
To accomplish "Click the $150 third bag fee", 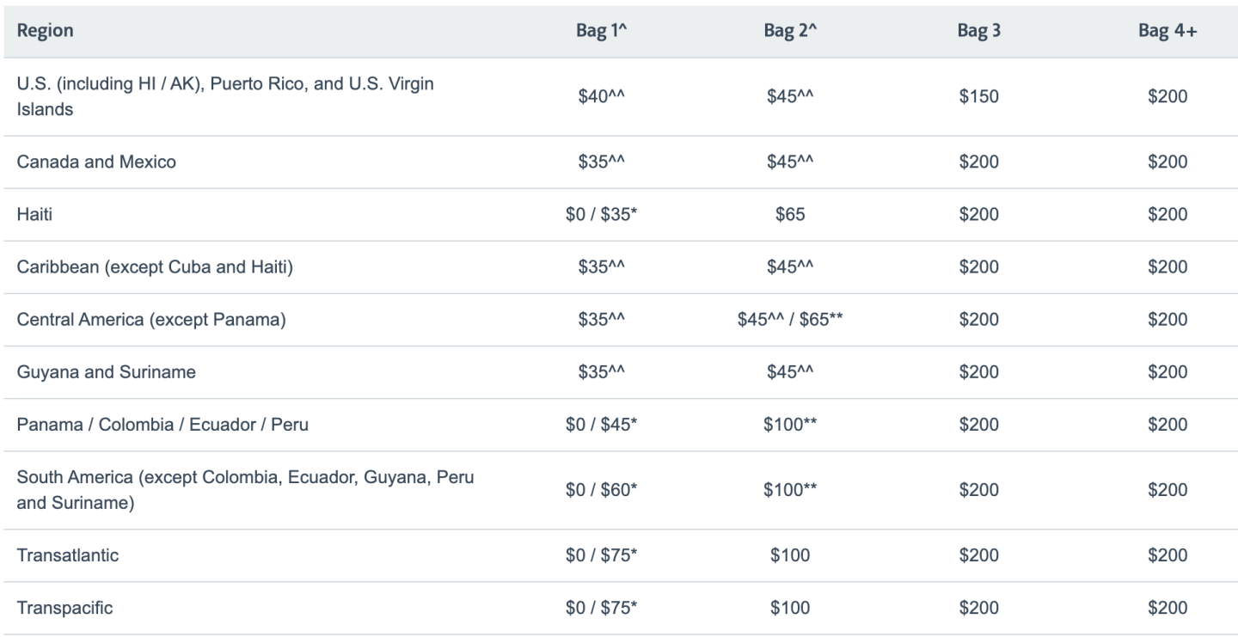I will point(978,97).
